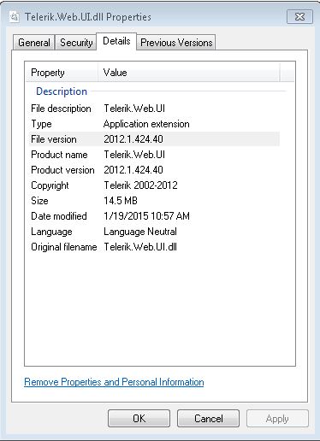Viewport: 320px width, 441px height.
Task: Select the Type property label
Action: (41, 124)
